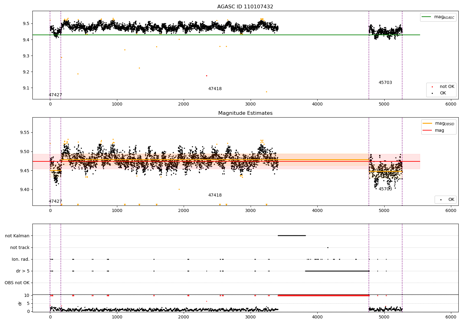Click the 'not Kalman' axis label

click(17, 236)
